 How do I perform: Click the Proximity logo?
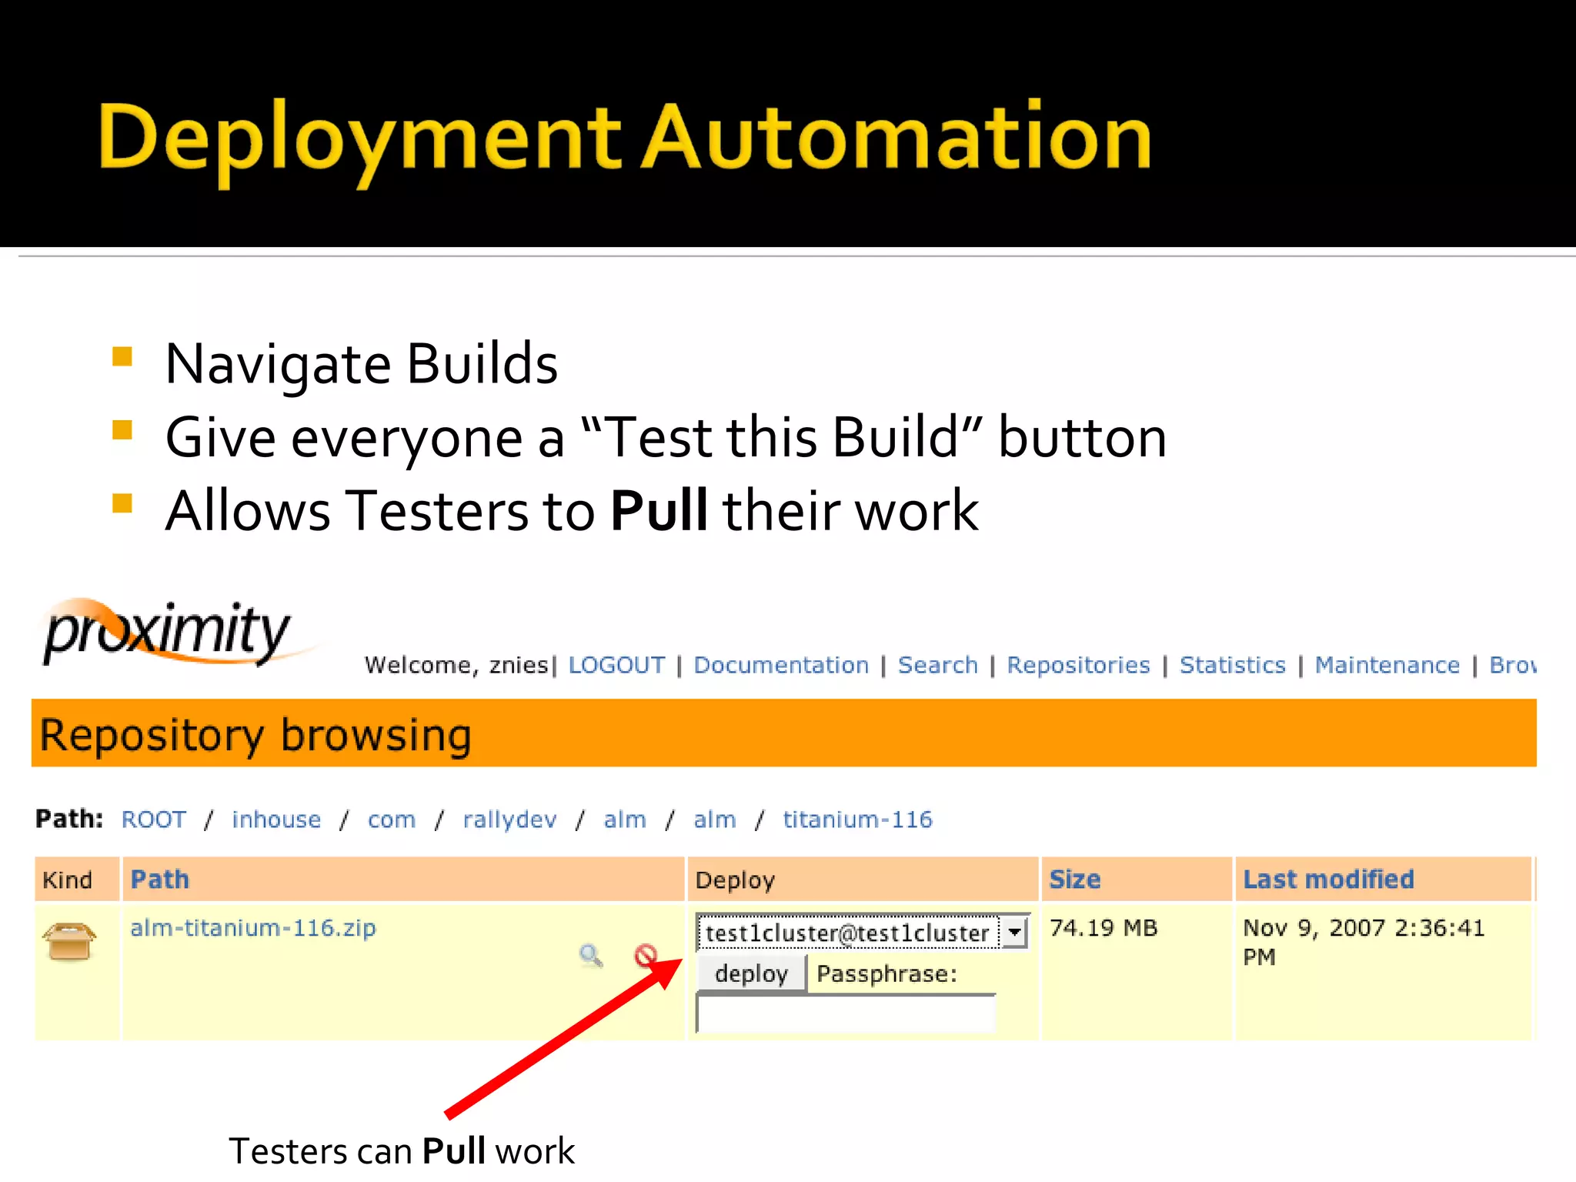[168, 633]
